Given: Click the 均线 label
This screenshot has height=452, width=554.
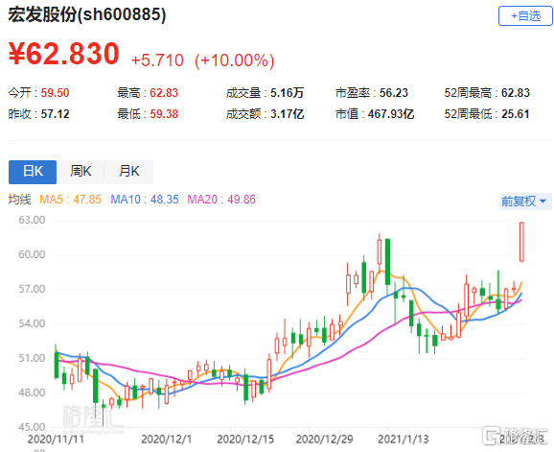Looking at the screenshot, I should [20, 200].
